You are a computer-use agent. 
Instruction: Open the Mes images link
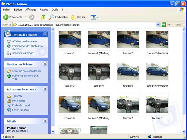tap(19, 101)
